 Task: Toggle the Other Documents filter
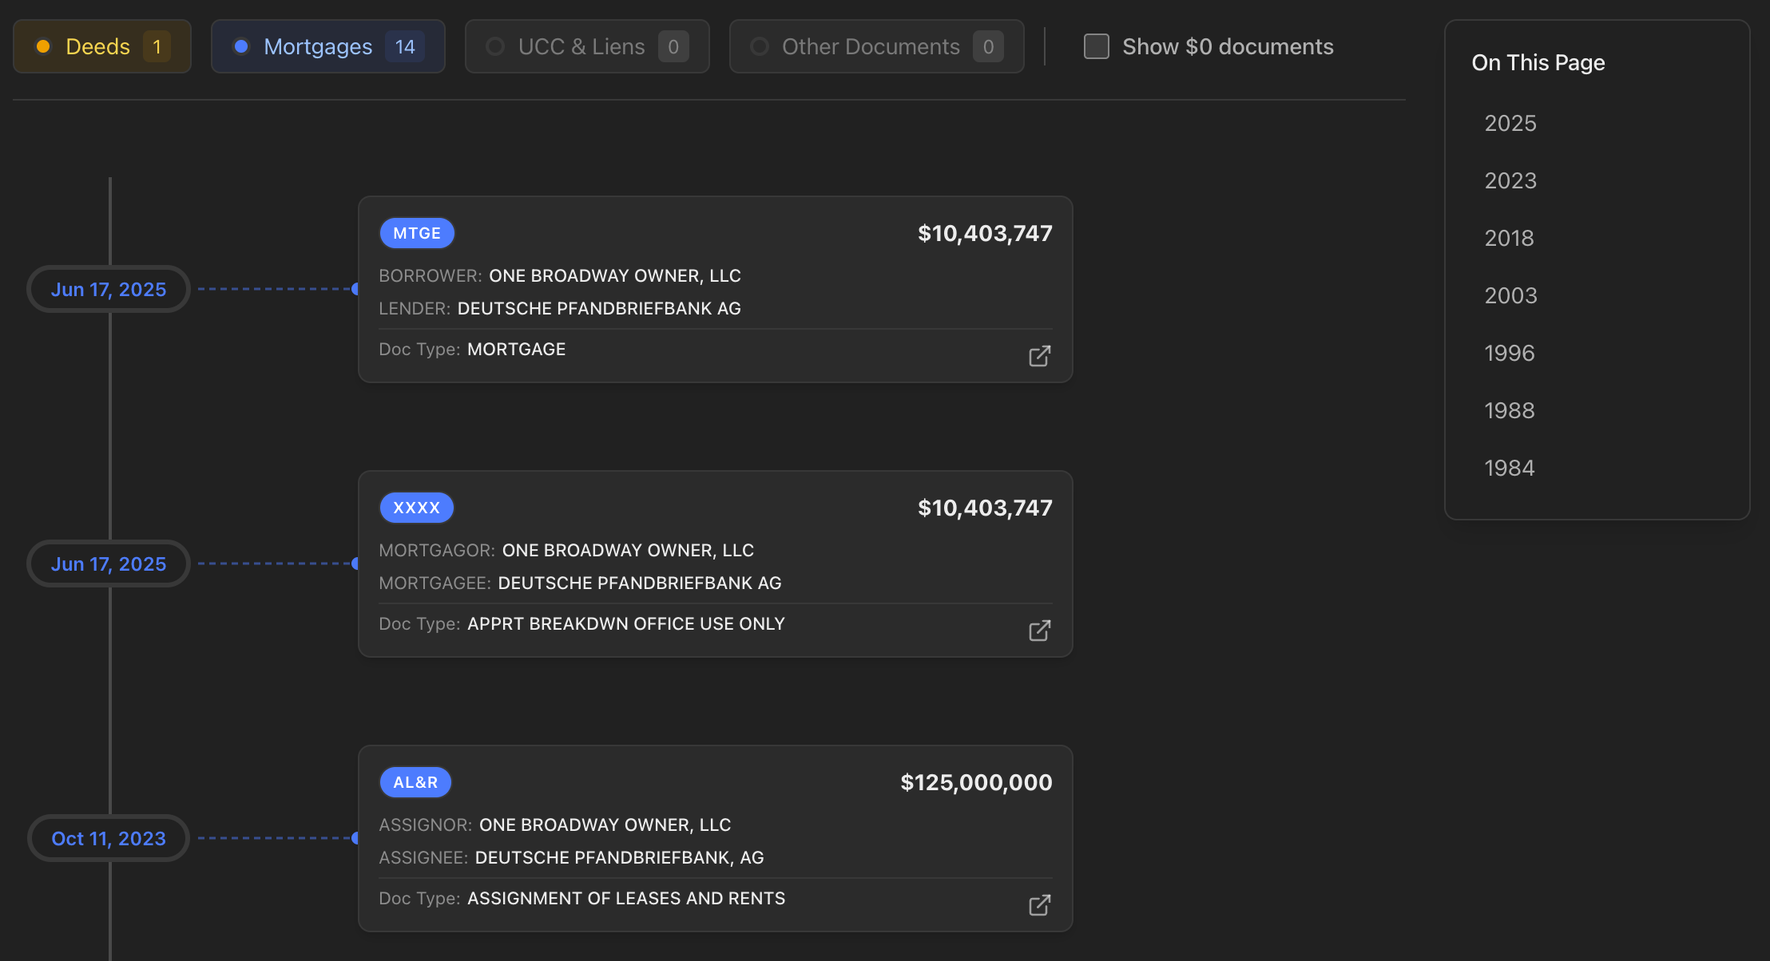point(876,46)
